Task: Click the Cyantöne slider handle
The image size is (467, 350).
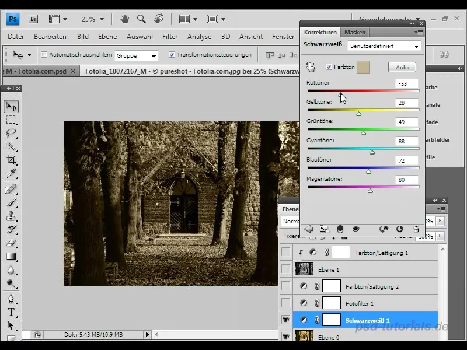Action: point(372,152)
